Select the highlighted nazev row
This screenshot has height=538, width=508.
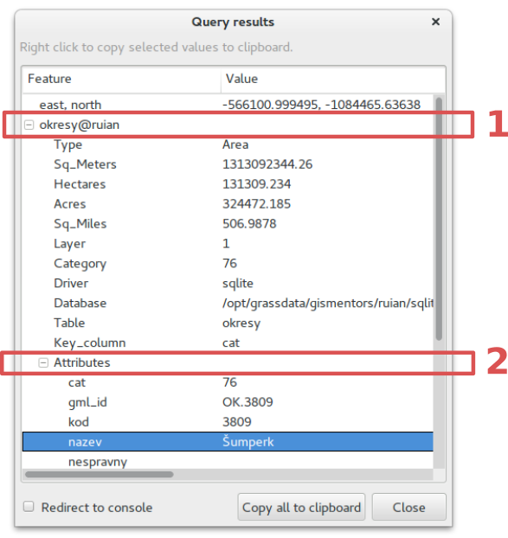(x=228, y=442)
